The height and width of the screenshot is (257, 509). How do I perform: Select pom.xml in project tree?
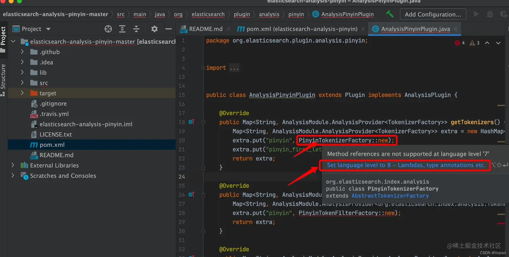pos(52,145)
